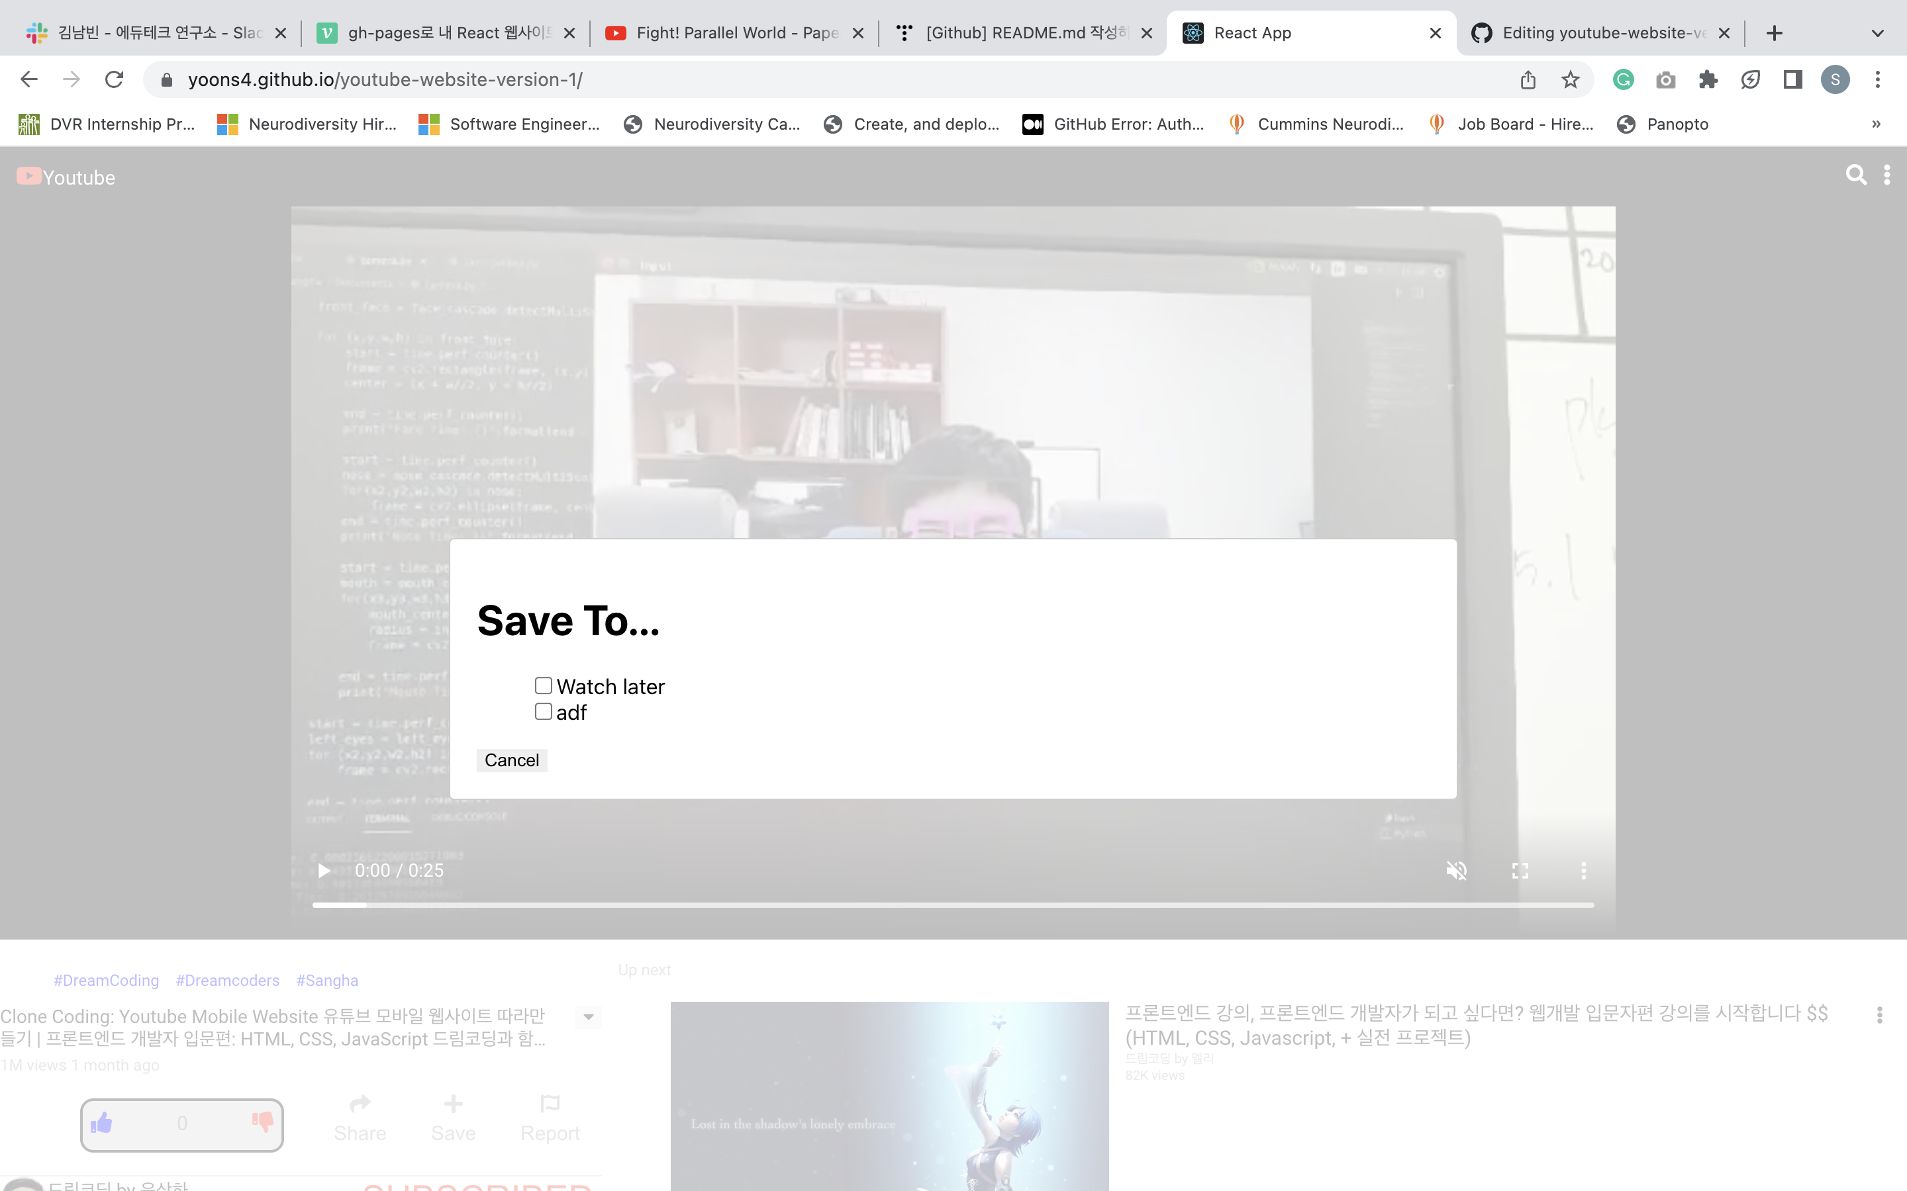Click the Report flag button
This screenshot has height=1191, width=1907.
550,1118
